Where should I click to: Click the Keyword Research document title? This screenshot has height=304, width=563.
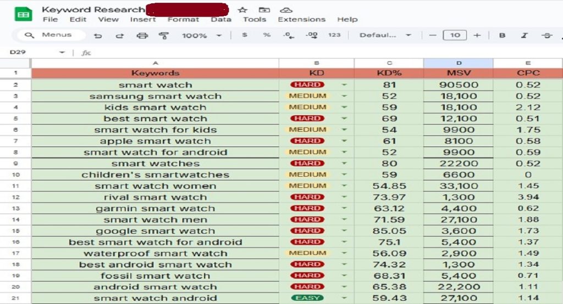click(x=93, y=10)
